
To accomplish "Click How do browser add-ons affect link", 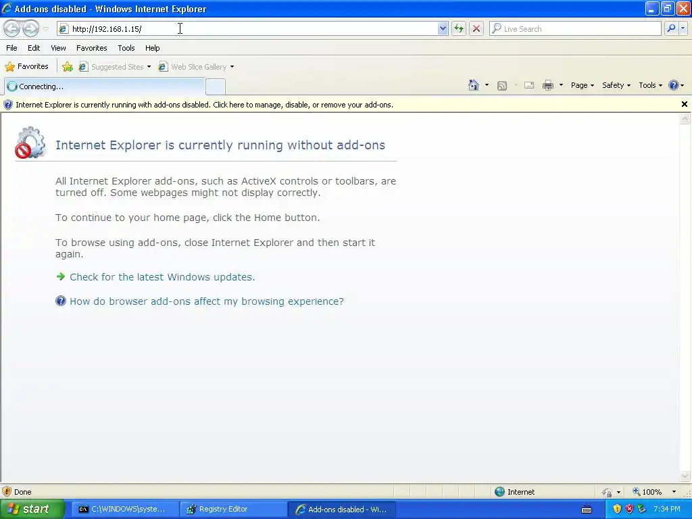I will [x=207, y=301].
